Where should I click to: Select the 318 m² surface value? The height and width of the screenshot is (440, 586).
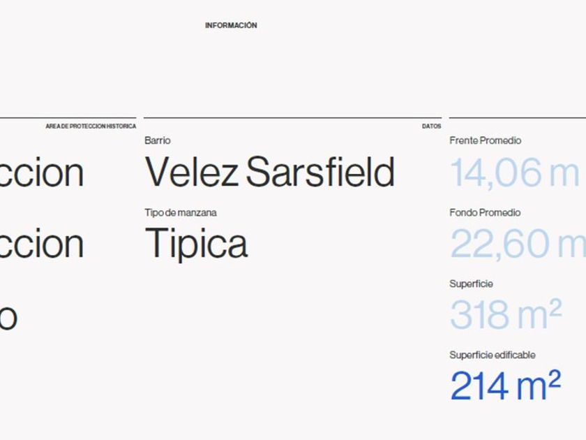click(x=505, y=315)
